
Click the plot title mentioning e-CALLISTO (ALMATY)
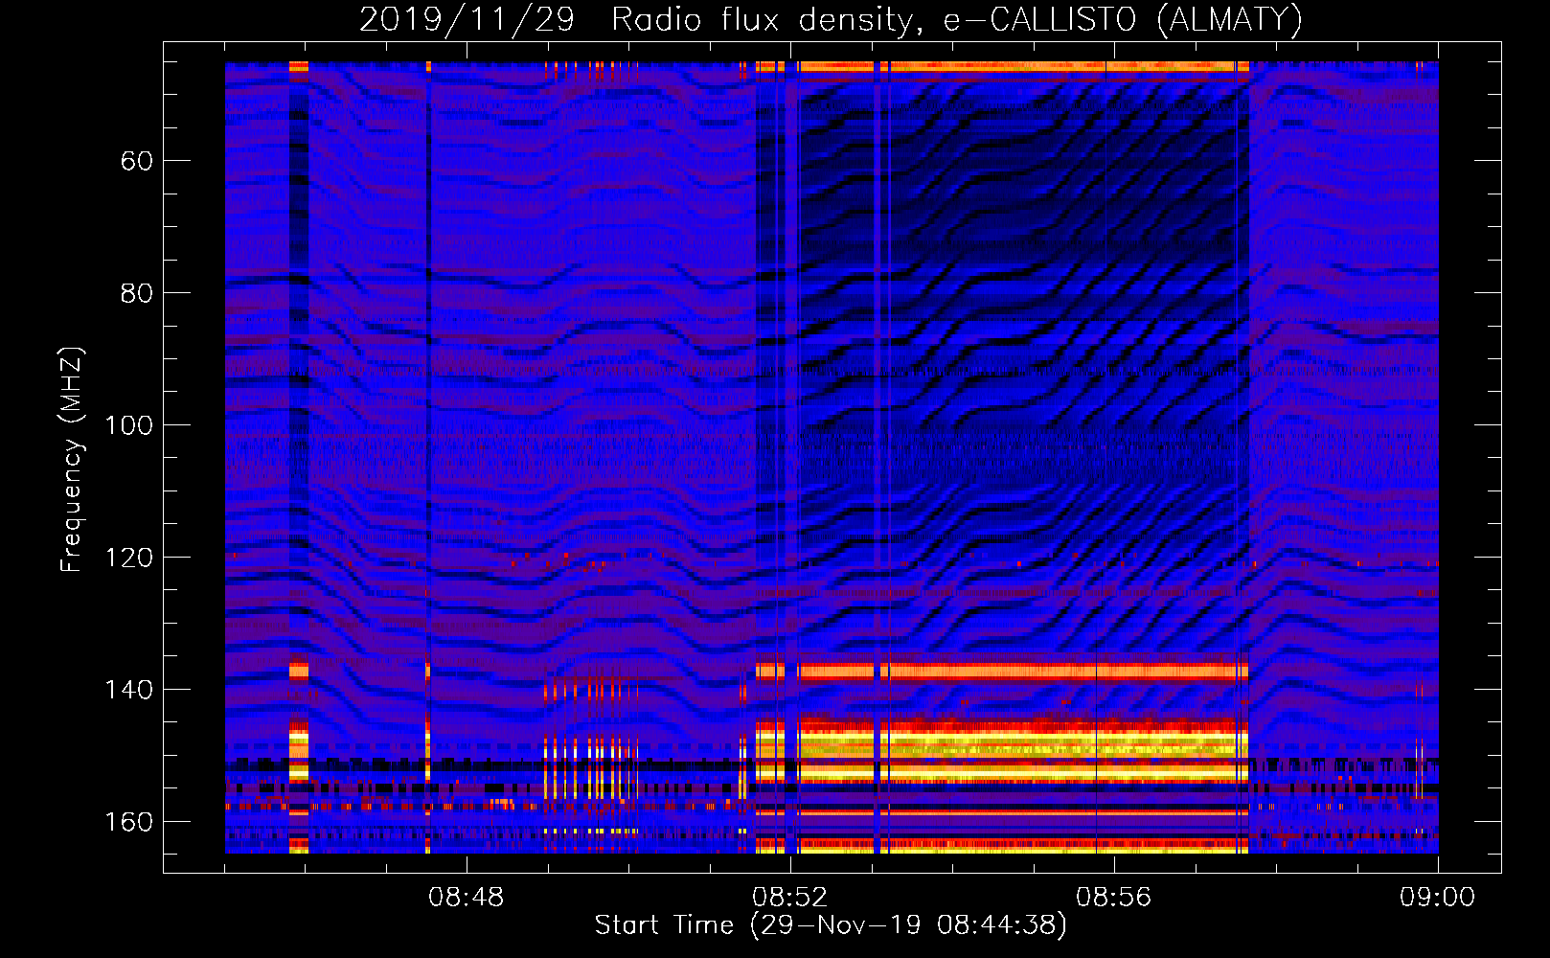(831, 19)
